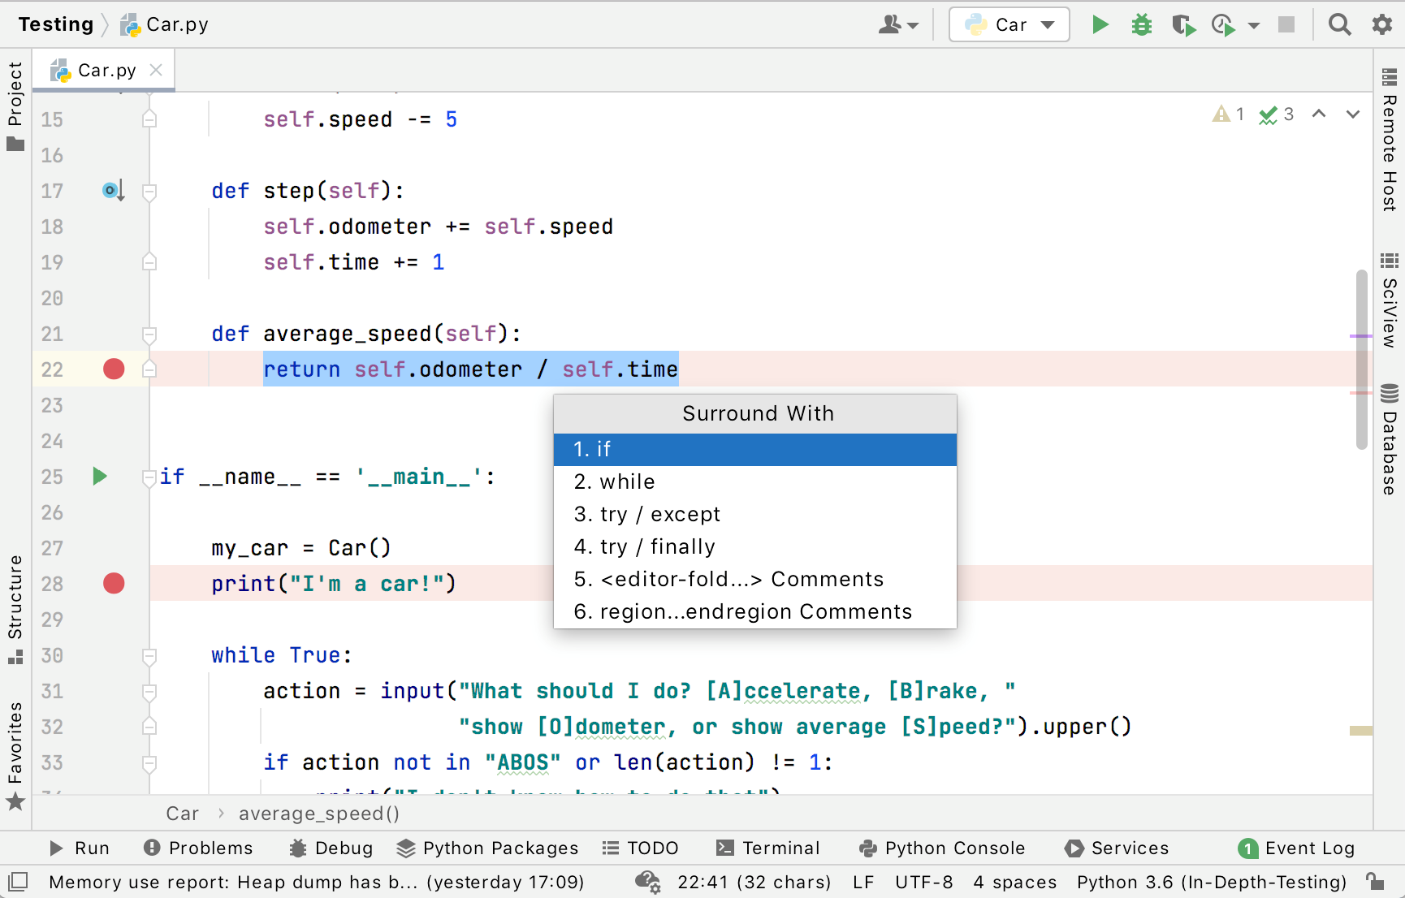Image resolution: width=1405 pixels, height=898 pixels.
Task: Close the Car.py editor tab
Action: [x=156, y=71]
